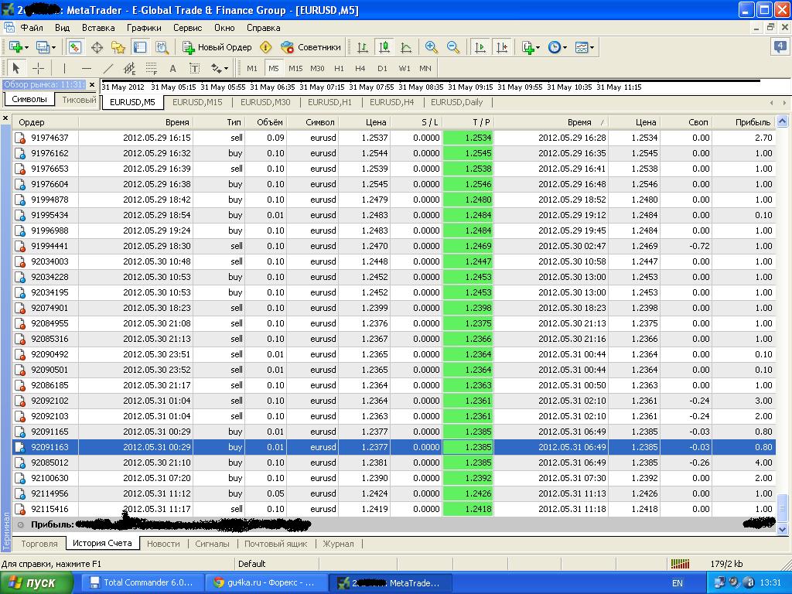The image size is (792, 594).
Task: Open the Справка menu
Action: [x=263, y=28]
